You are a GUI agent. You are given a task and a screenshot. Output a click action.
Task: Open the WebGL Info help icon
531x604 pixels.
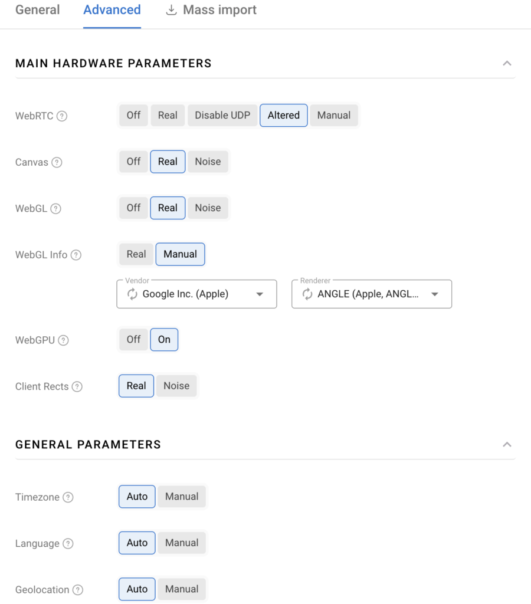point(76,255)
